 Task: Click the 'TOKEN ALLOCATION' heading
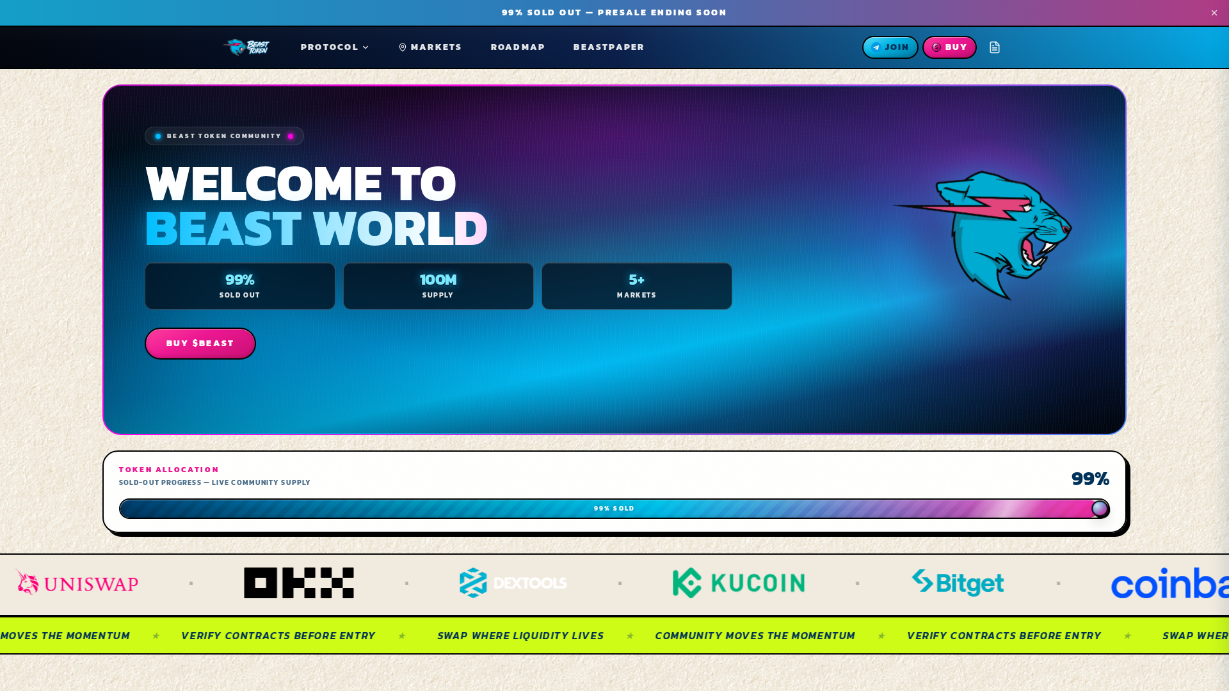pos(169,470)
